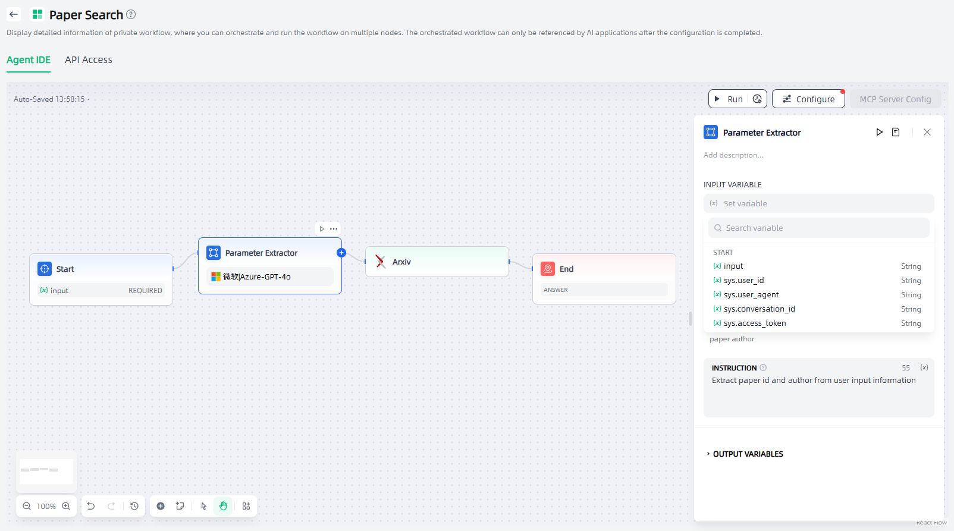Select the Agent IDE tab
Screen dimensions: 954x531
(29, 60)
